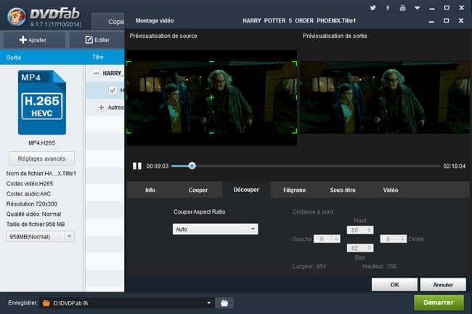
Task: Click the Codec audio:AAC text
Action: tap(28, 194)
